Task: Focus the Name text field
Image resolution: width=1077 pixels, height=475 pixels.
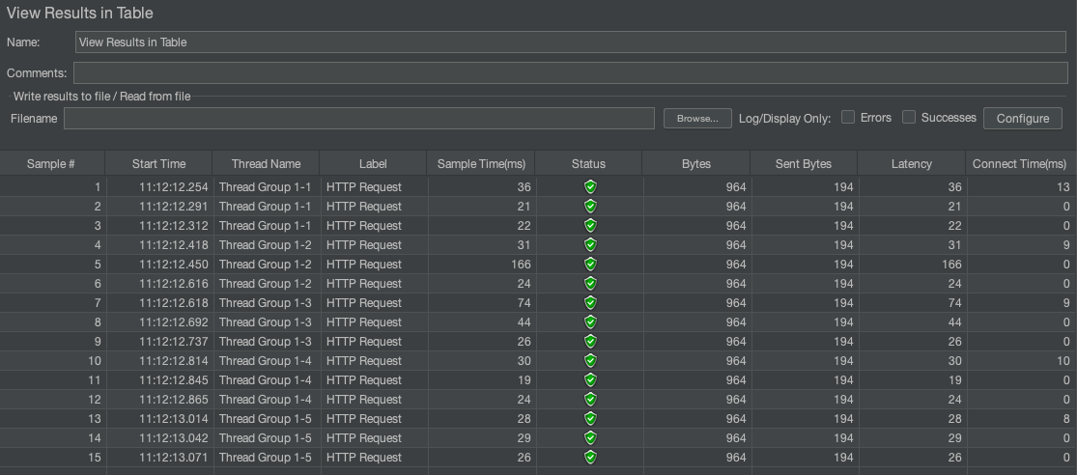Action: (570, 42)
